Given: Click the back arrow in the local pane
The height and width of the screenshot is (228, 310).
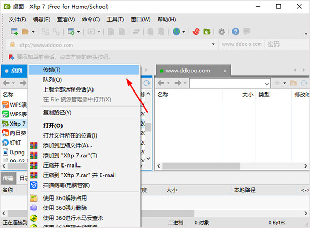Looking at the screenshot, I should click(x=6, y=83).
